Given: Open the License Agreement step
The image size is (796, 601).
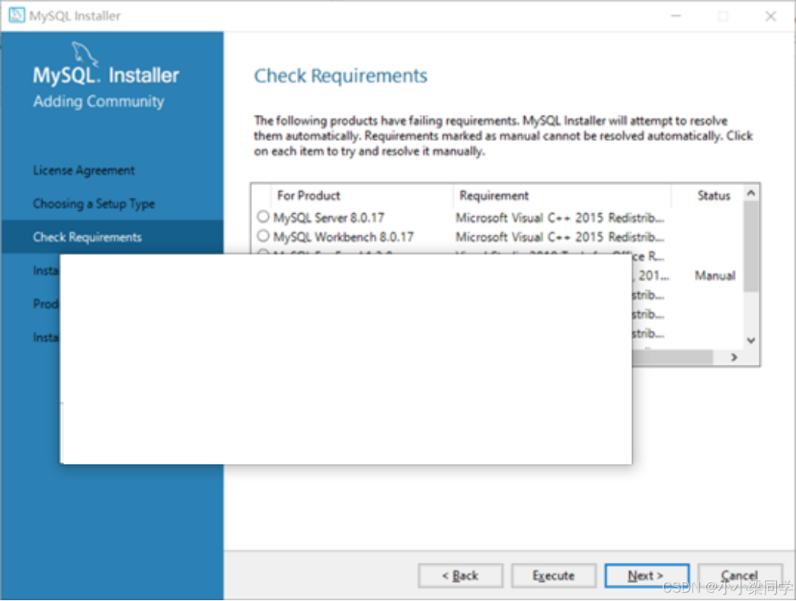Looking at the screenshot, I should pyautogui.click(x=84, y=171).
